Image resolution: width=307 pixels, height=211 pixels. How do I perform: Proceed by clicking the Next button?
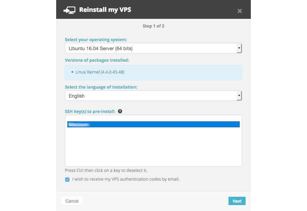237,201
